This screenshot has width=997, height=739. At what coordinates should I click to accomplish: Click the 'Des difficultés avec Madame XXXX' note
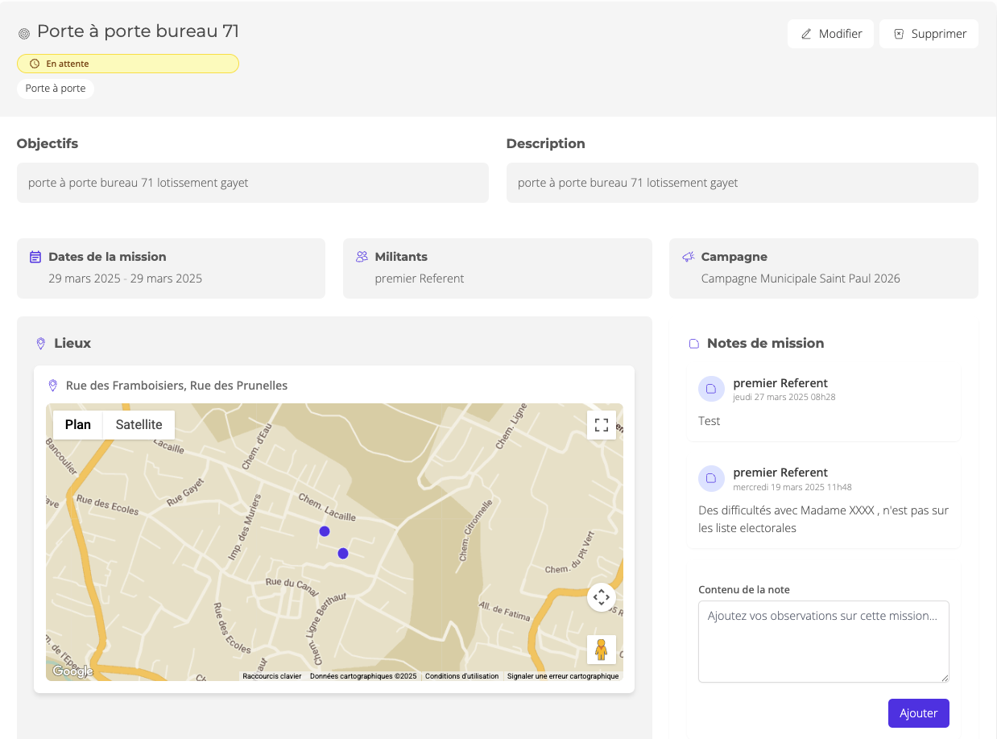pyautogui.click(x=824, y=519)
